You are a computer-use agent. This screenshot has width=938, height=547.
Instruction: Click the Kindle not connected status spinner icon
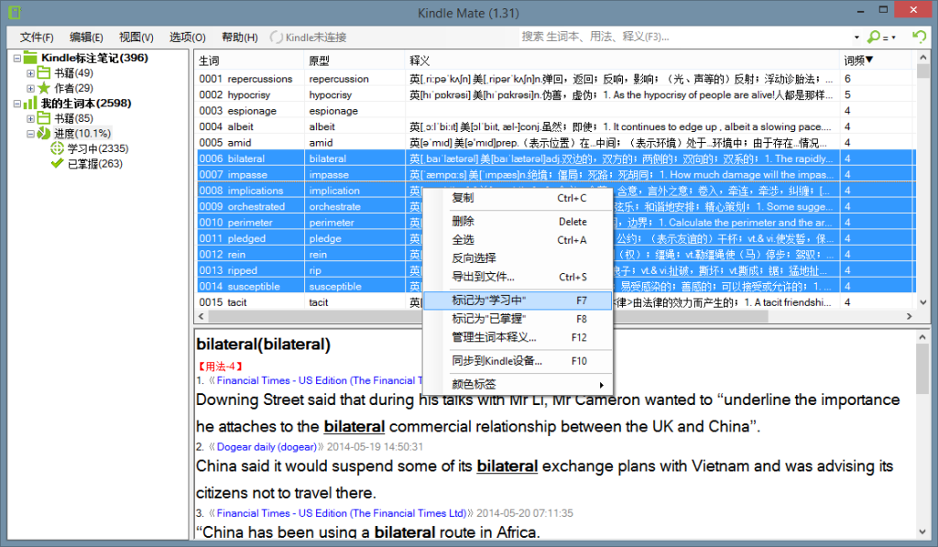point(277,37)
